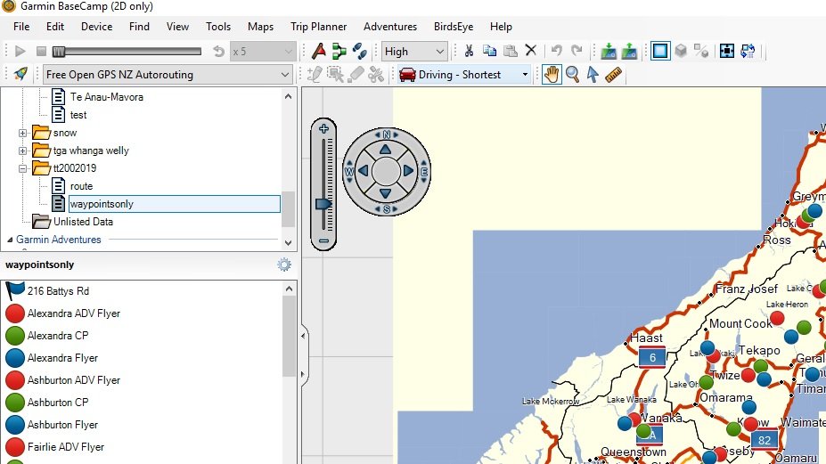Open the High detail level dropdown

pos(414,52)
